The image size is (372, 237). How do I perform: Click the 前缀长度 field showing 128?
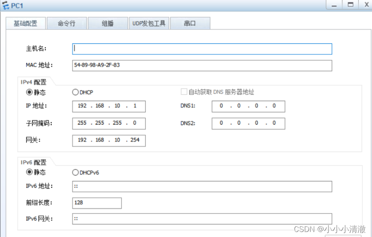tap(97, 203)
